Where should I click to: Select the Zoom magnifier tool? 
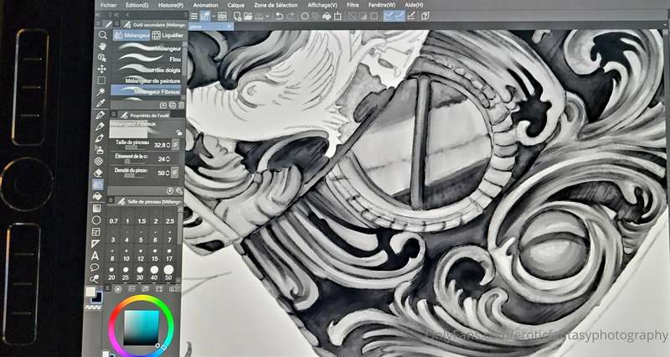102,35
